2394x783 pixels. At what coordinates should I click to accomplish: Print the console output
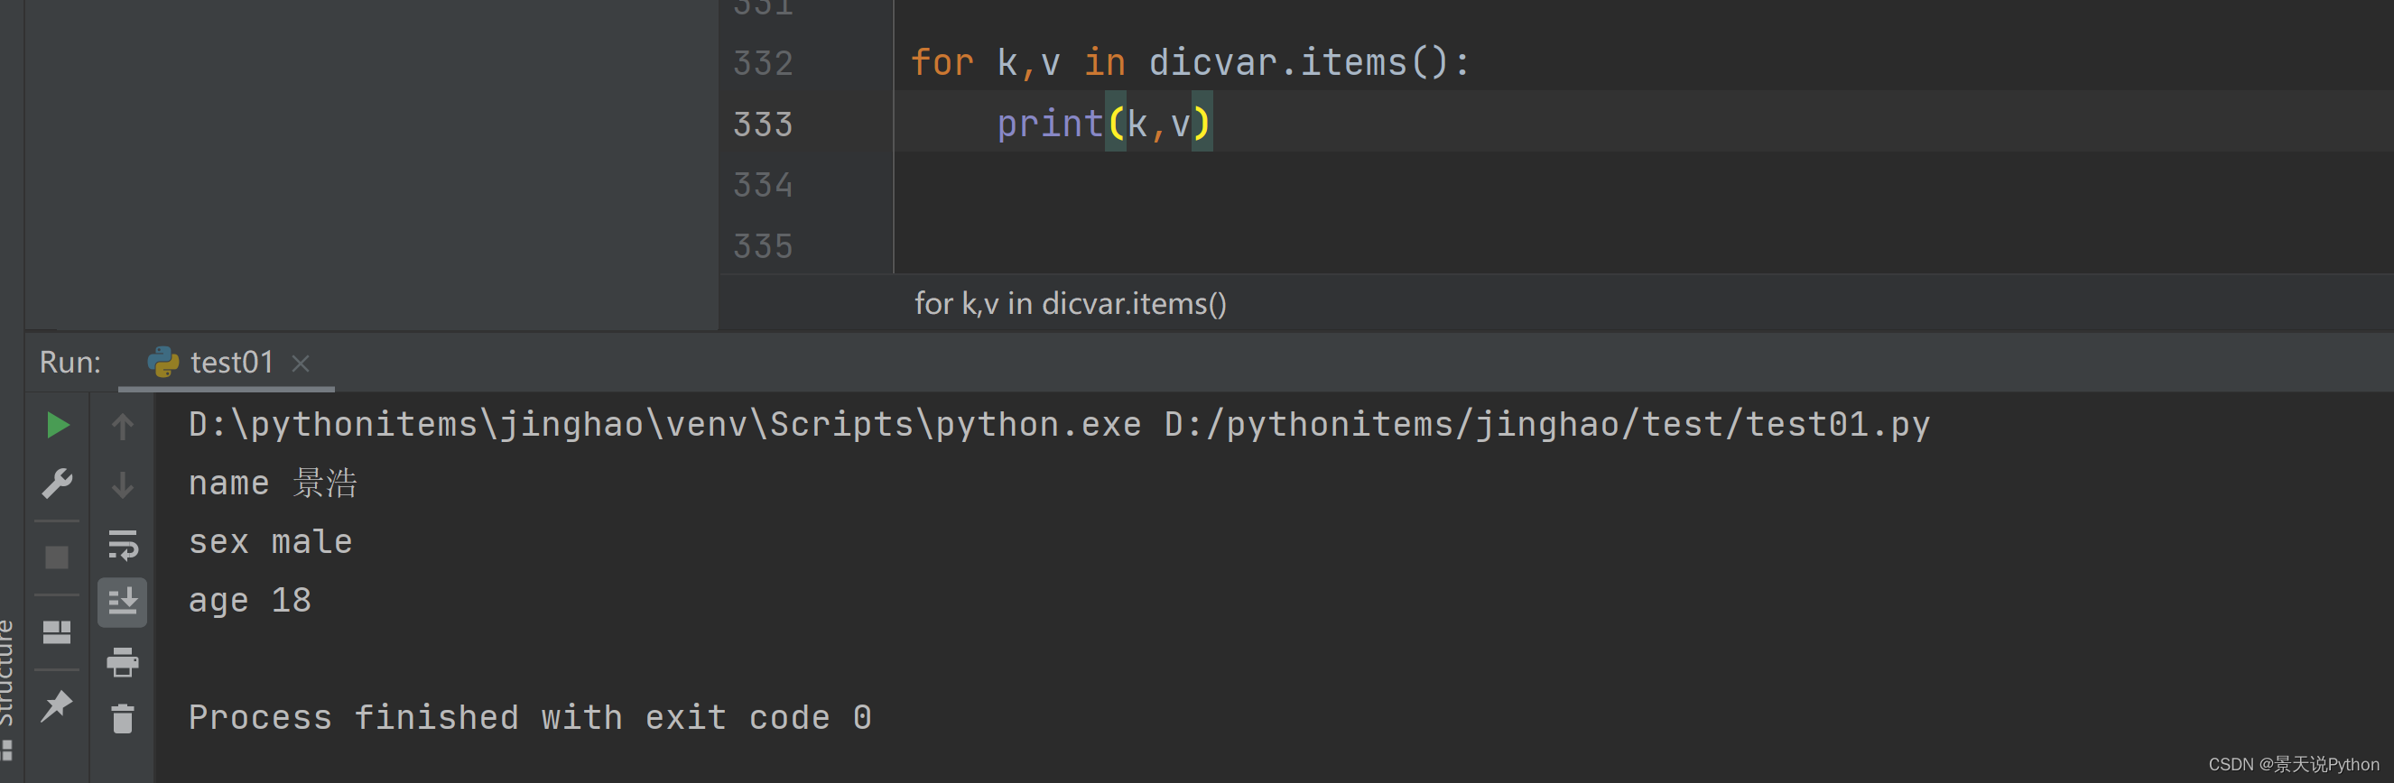coord(123,661)
